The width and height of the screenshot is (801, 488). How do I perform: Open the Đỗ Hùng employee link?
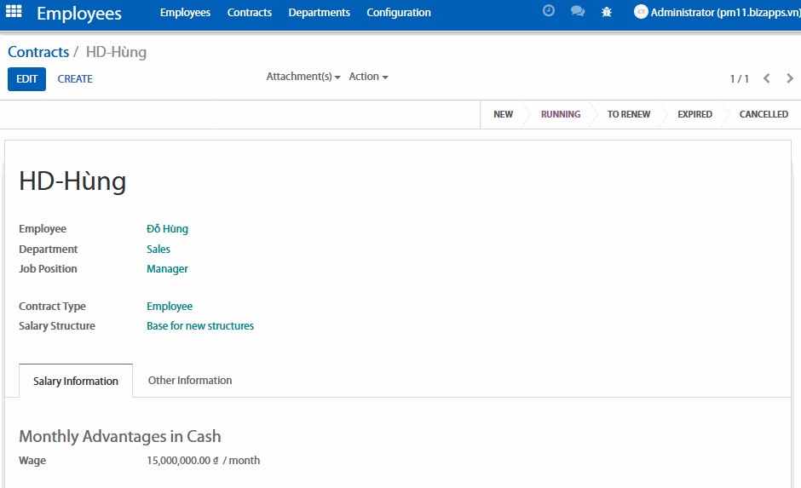[x=167, y=229]
